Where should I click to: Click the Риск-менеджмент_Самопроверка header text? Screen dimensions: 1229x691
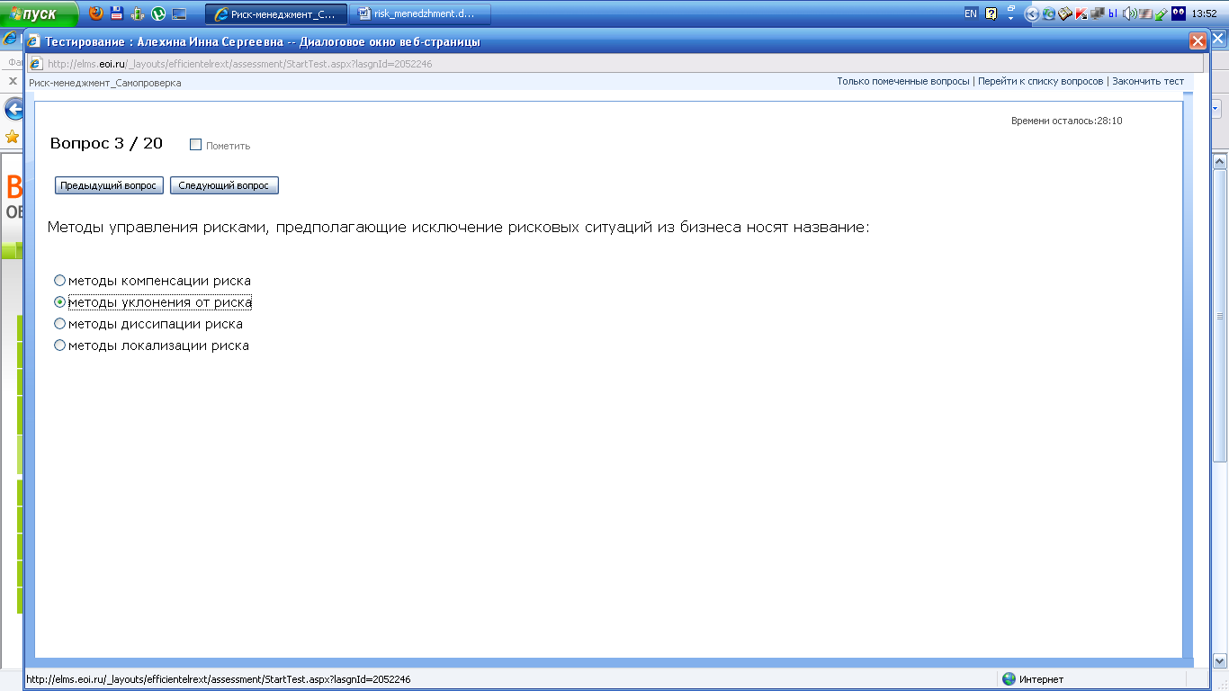(104, 83)
